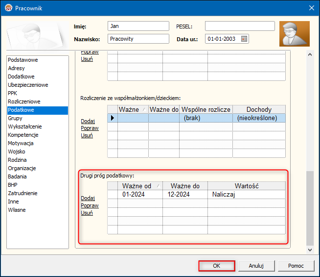
Task: Confirm with the OK button
Action: pyautogui.click(x=217, y=266)
